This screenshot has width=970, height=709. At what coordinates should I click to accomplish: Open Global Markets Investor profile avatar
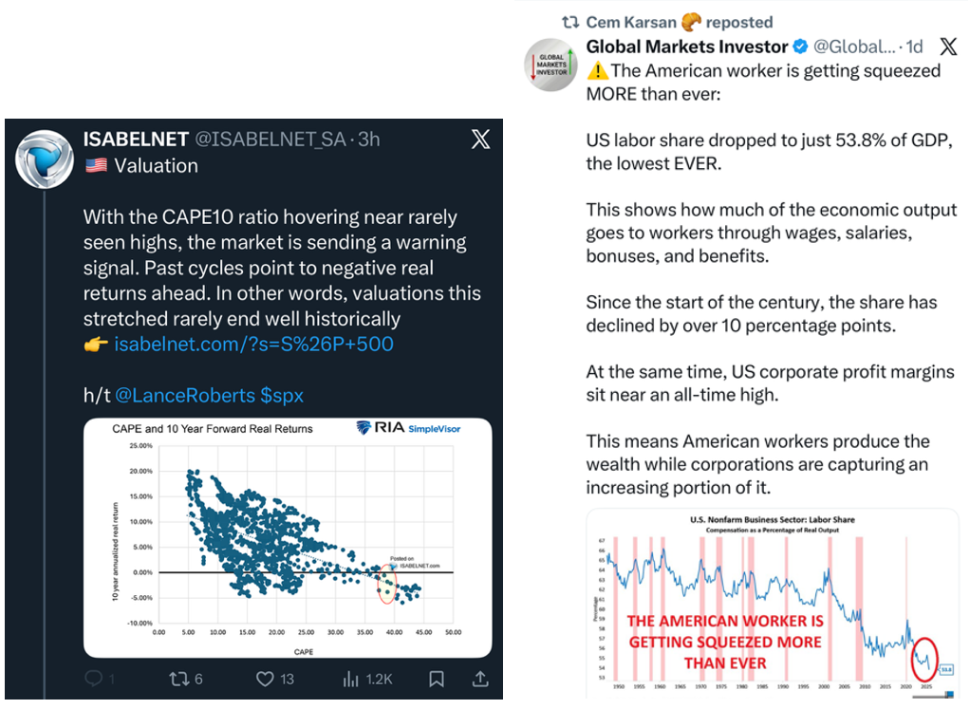click(x=552, y=64)
